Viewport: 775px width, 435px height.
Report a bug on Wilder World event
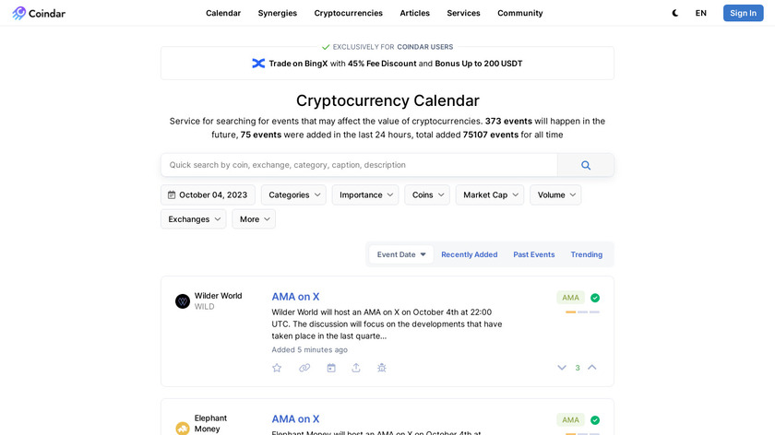(x=382, y=368)
